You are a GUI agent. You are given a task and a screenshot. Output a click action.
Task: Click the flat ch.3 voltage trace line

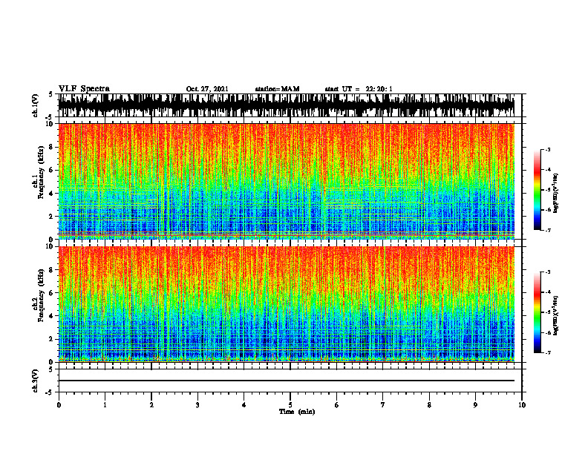pos(286,381)
